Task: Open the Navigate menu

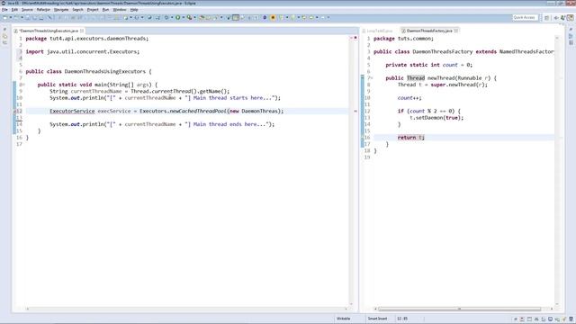Action: click(x=61, y=10)
